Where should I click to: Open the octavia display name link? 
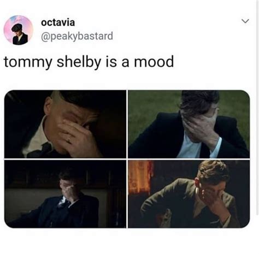(x=58, y=22)
